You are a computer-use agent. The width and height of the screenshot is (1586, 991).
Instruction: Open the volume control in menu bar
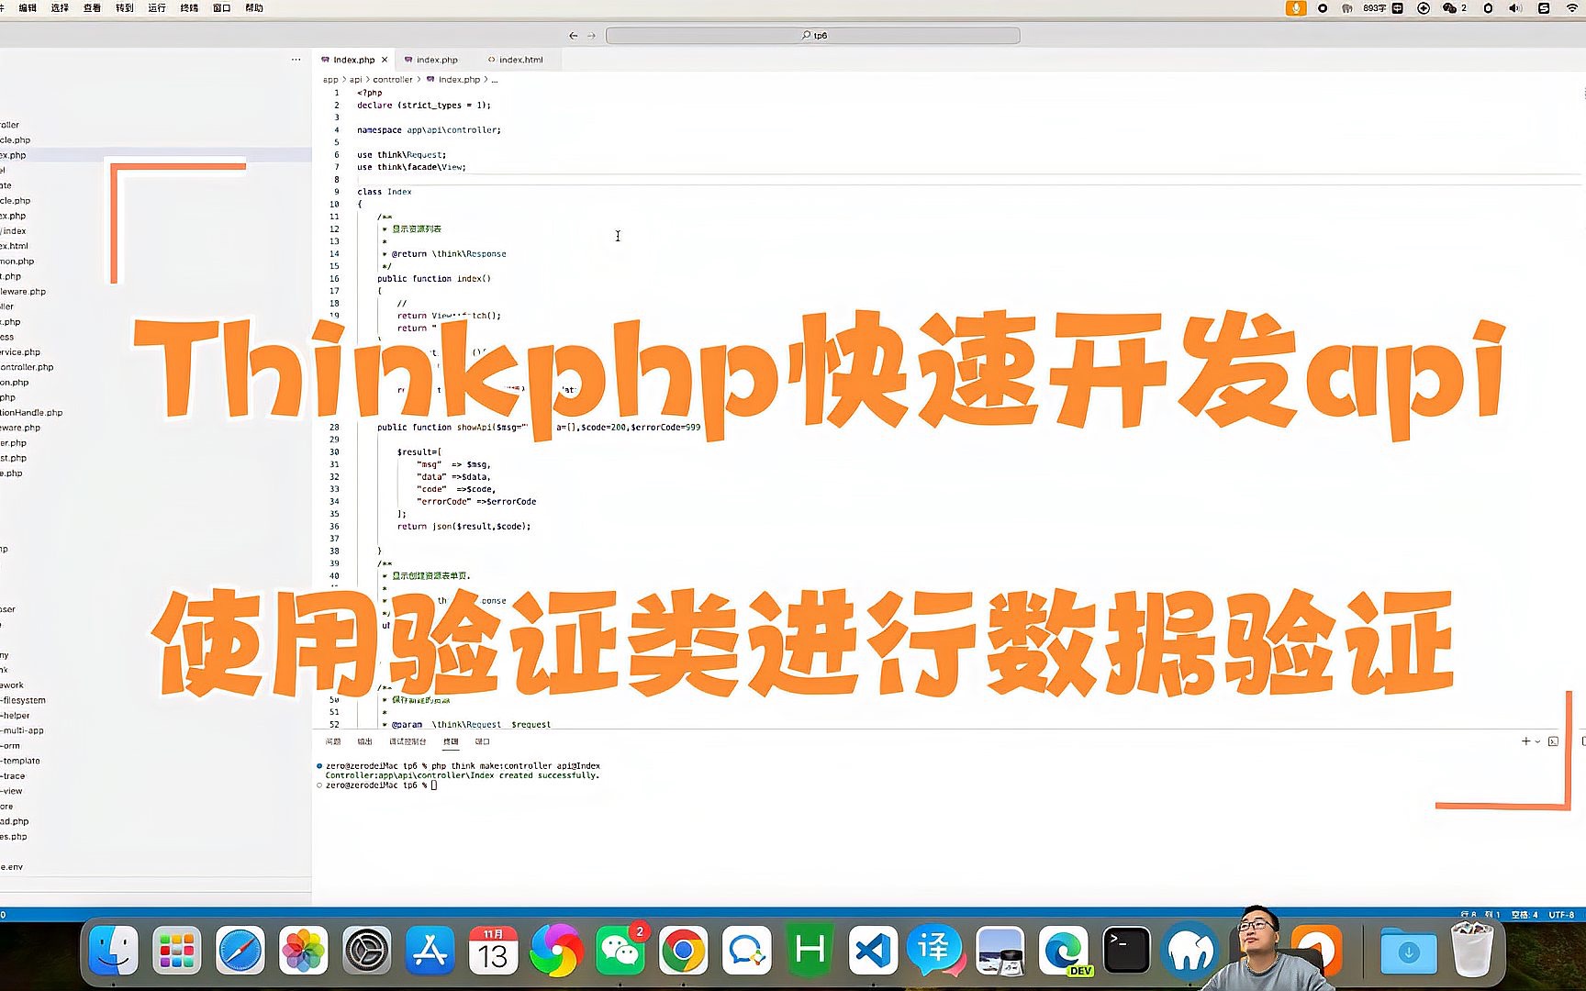[x=1515, y=8]
